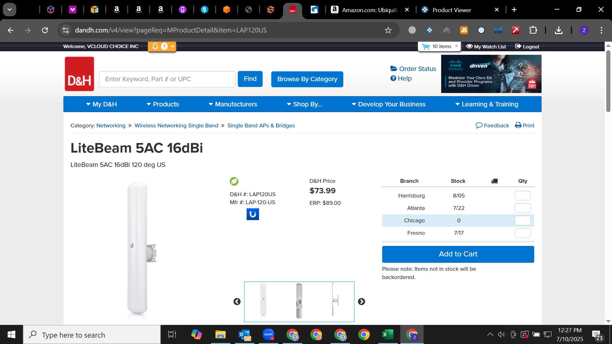Click the D&H logo
This screenshot has height=344, width=612.
(x=79, y=74)
